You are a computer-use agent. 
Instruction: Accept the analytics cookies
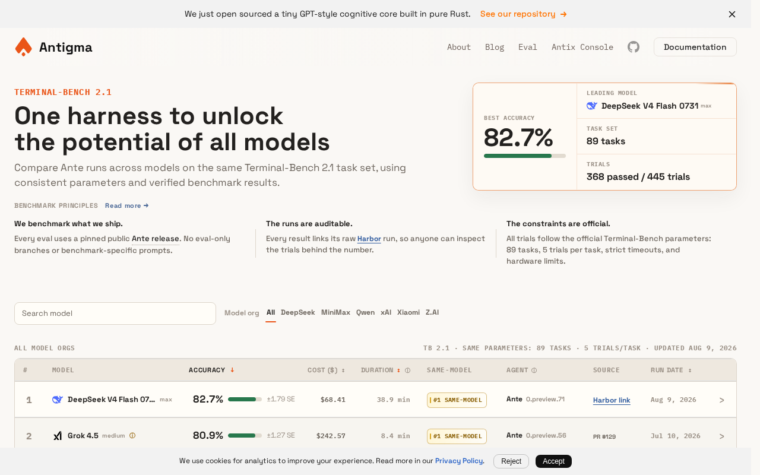click(553, 461)
